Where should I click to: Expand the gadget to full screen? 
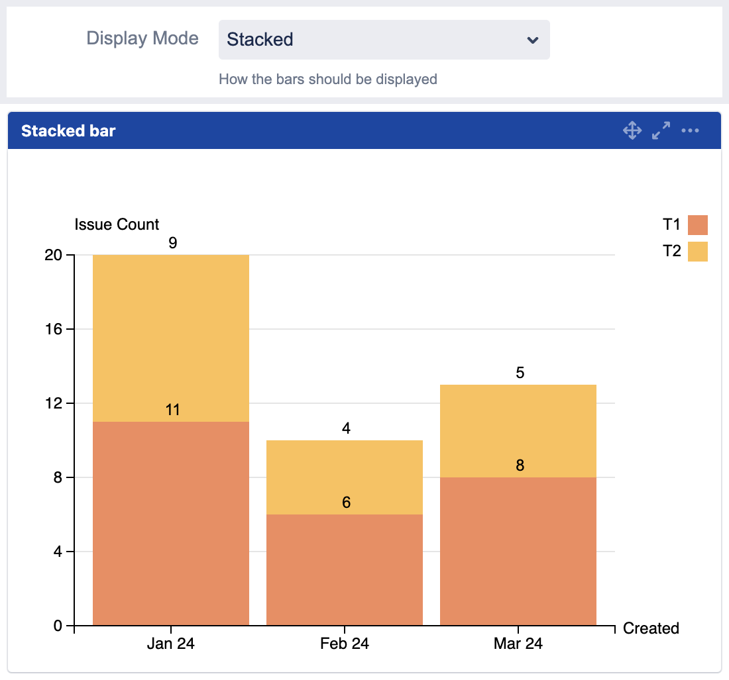point(661,130)
